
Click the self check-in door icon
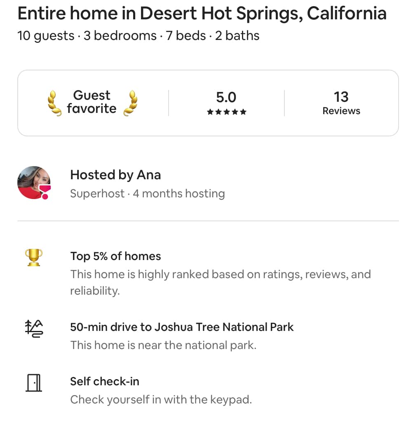tap(34, 383)
